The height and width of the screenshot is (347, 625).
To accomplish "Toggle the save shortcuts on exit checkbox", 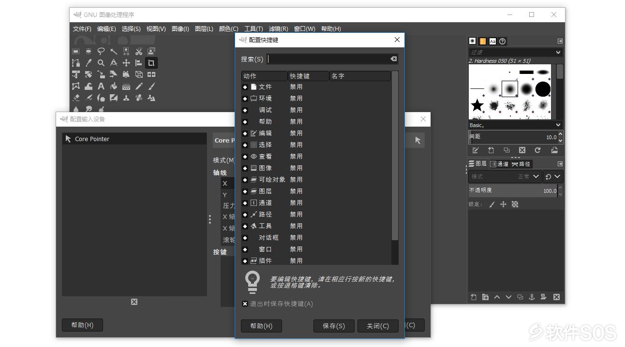I will (245, 304).
